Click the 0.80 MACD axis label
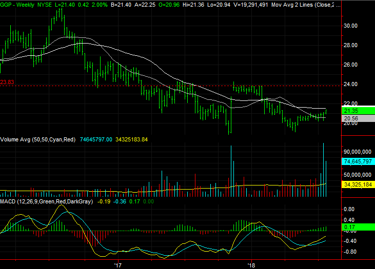The width and height of the screenshot is (375, 269). (349, 209)
